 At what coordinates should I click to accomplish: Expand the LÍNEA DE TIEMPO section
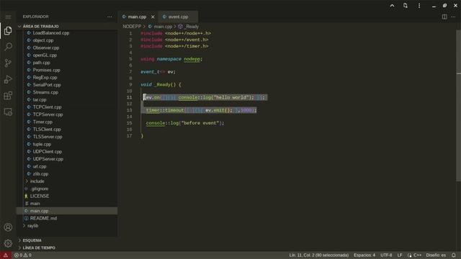point(39,247)
